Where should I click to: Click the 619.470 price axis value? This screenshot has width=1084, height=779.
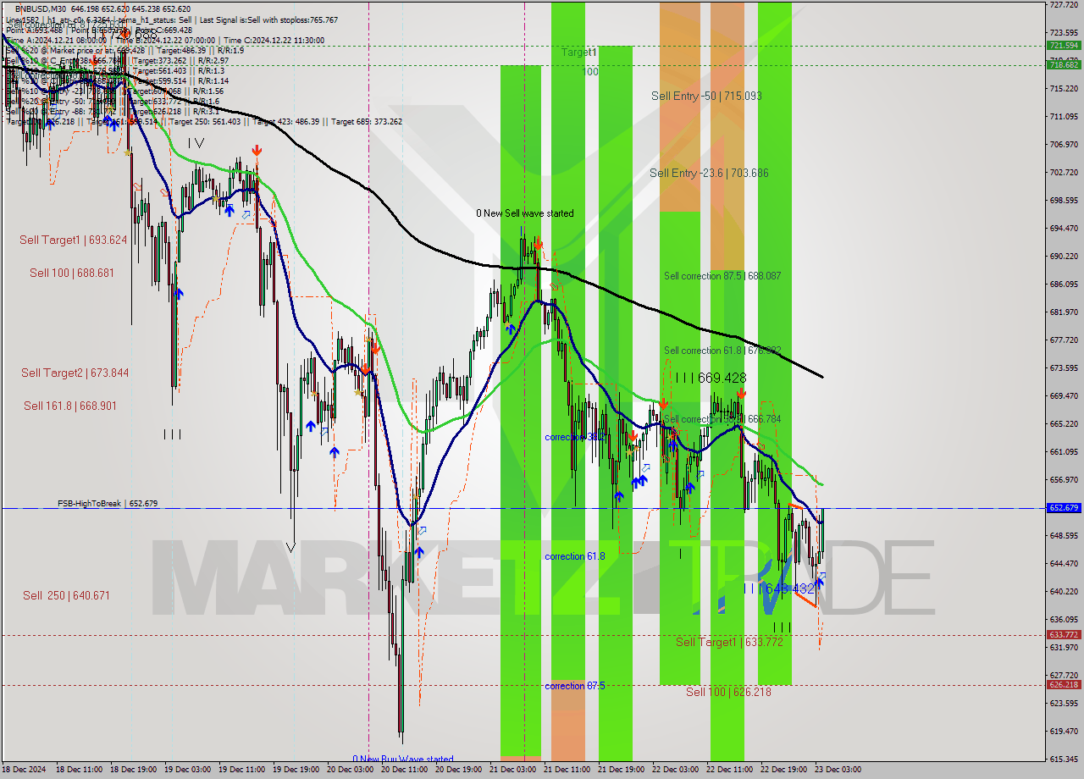(x=1064, y=731)
